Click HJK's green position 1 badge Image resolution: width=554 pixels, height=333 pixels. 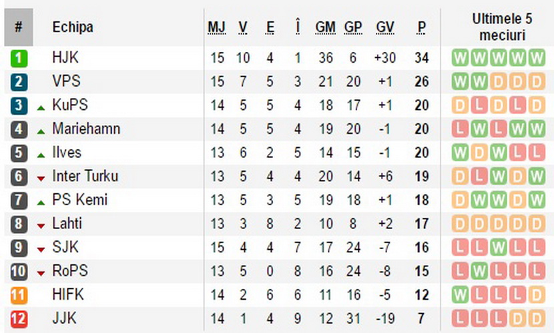19,58
